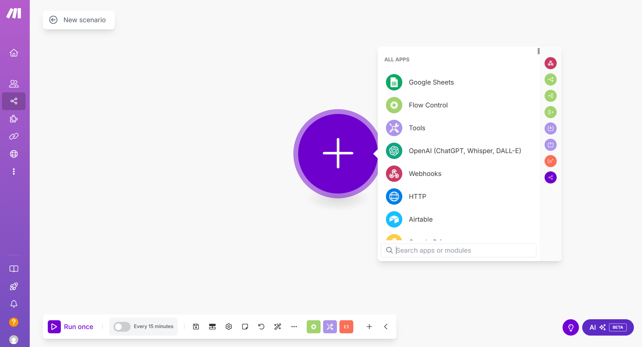Click dark purple scenarios quick-add icon

tap(550, 178)
